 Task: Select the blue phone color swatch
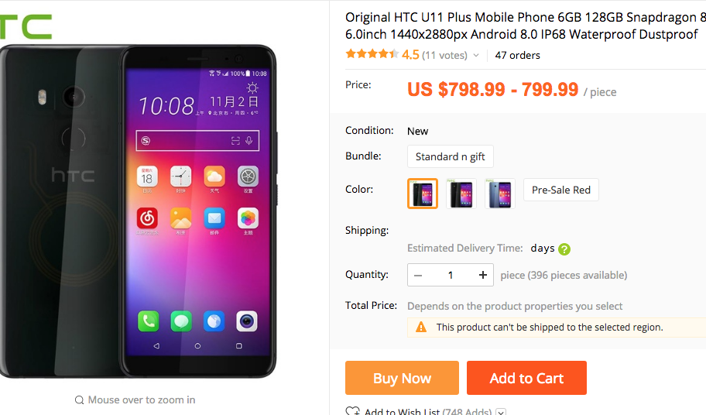500,194
